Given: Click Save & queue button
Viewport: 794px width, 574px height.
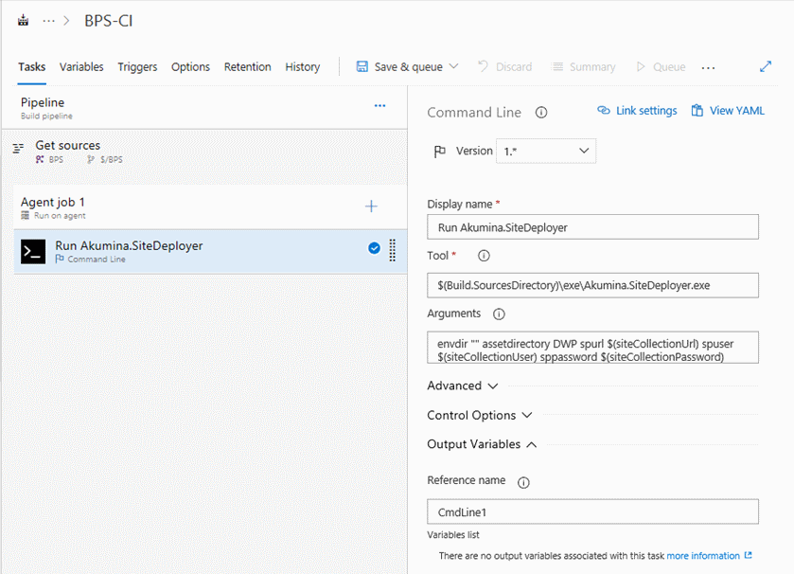Looking at the screenshot, I should (408, 67).
